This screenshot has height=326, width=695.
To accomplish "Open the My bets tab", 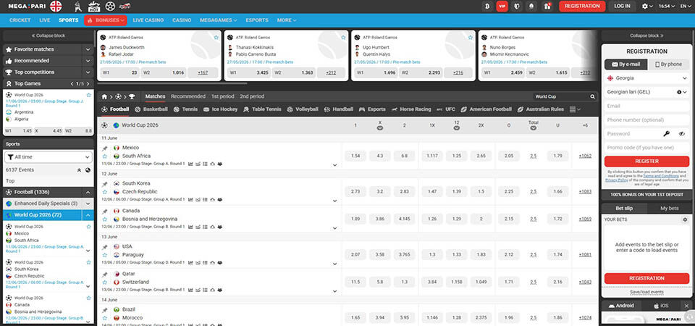I will (669, 209).
